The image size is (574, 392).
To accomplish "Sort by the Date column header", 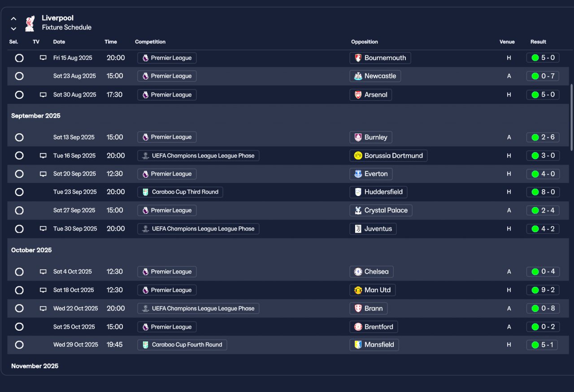I will (x=59, y=42).
